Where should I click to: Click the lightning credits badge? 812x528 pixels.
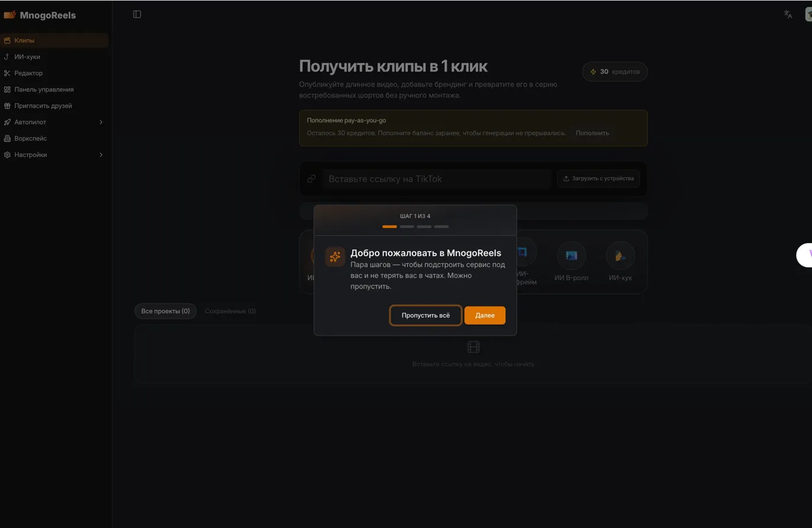coord(615,72)
